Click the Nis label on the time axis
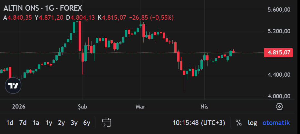Image resolution: width=300 pixels, height=134 pixels. [x=204, y=107]
